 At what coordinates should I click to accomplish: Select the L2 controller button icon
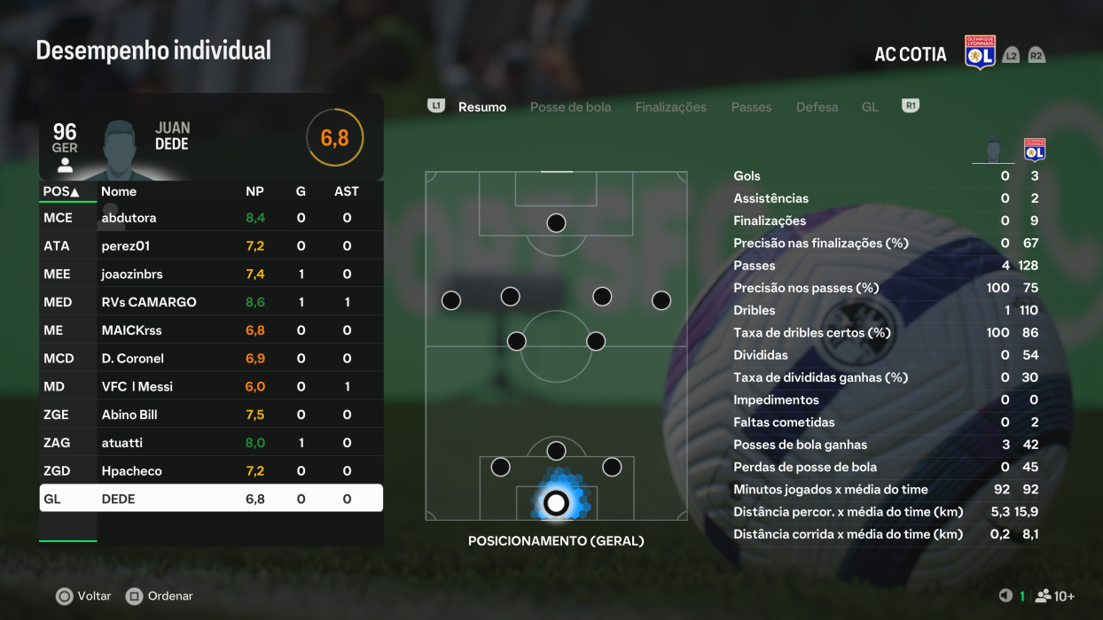1011,54
